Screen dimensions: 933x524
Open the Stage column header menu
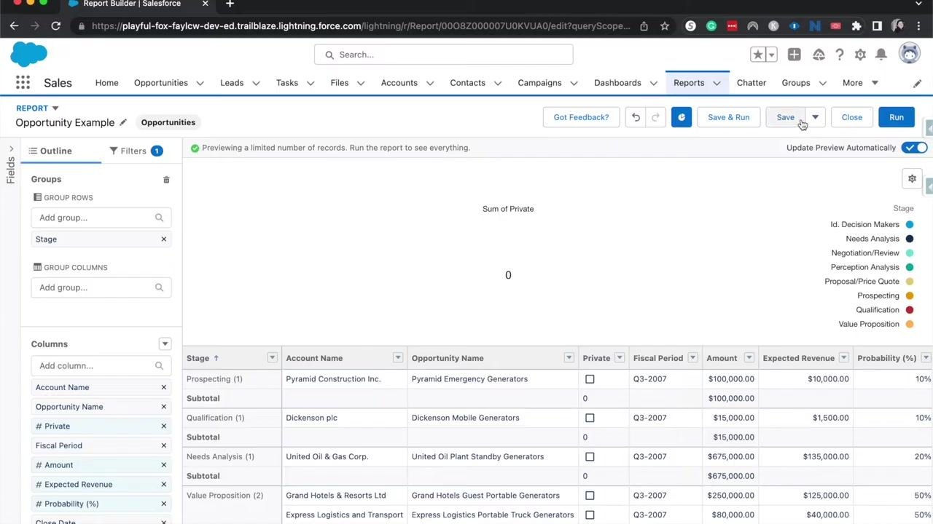[272, 358]
